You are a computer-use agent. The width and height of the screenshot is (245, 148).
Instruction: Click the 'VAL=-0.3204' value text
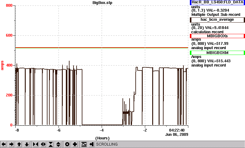218,10
